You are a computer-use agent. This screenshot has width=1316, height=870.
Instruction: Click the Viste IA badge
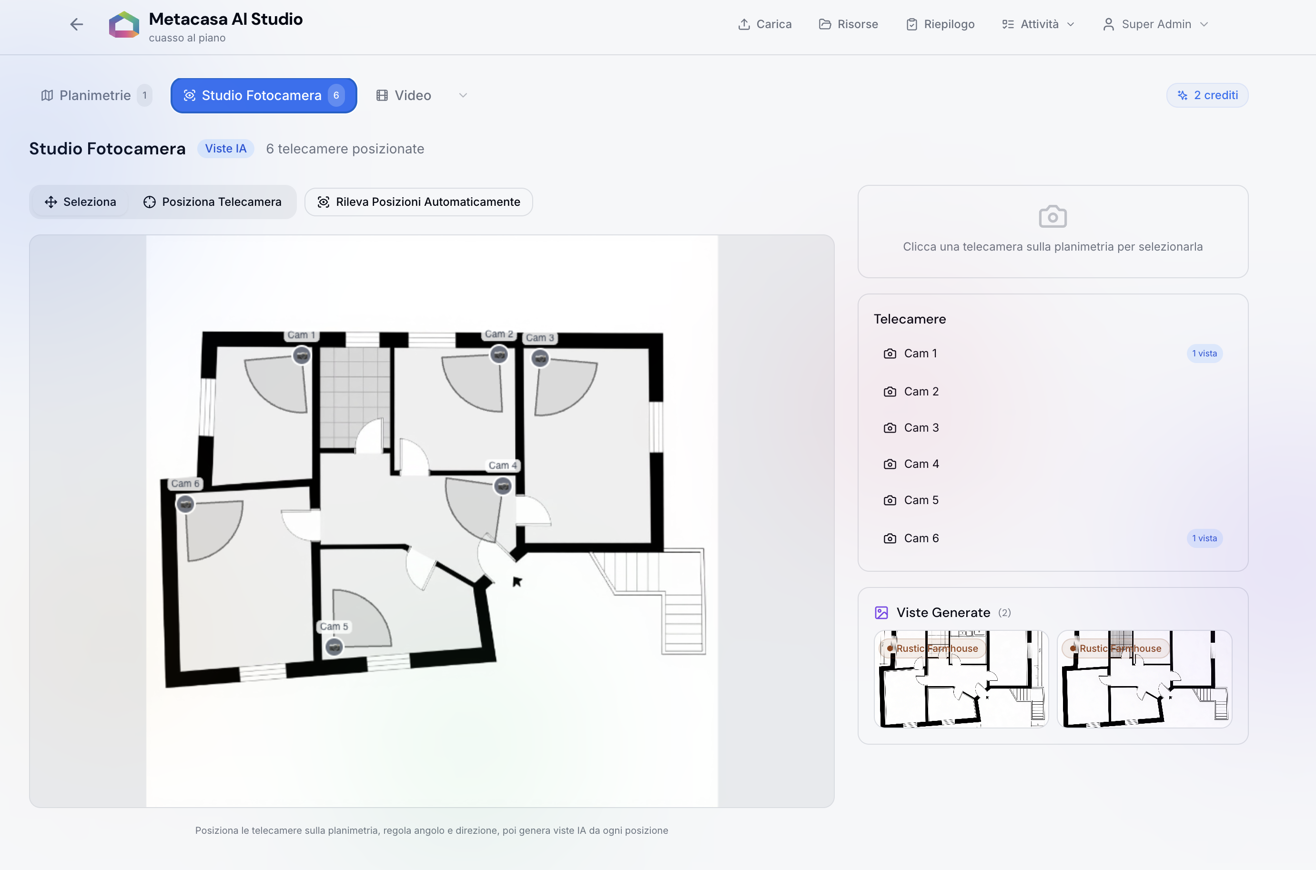pos(225,148)
